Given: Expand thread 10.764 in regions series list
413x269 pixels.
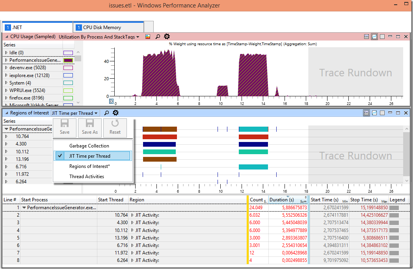Looking at the screenshot, I should (x=6, y=136).
